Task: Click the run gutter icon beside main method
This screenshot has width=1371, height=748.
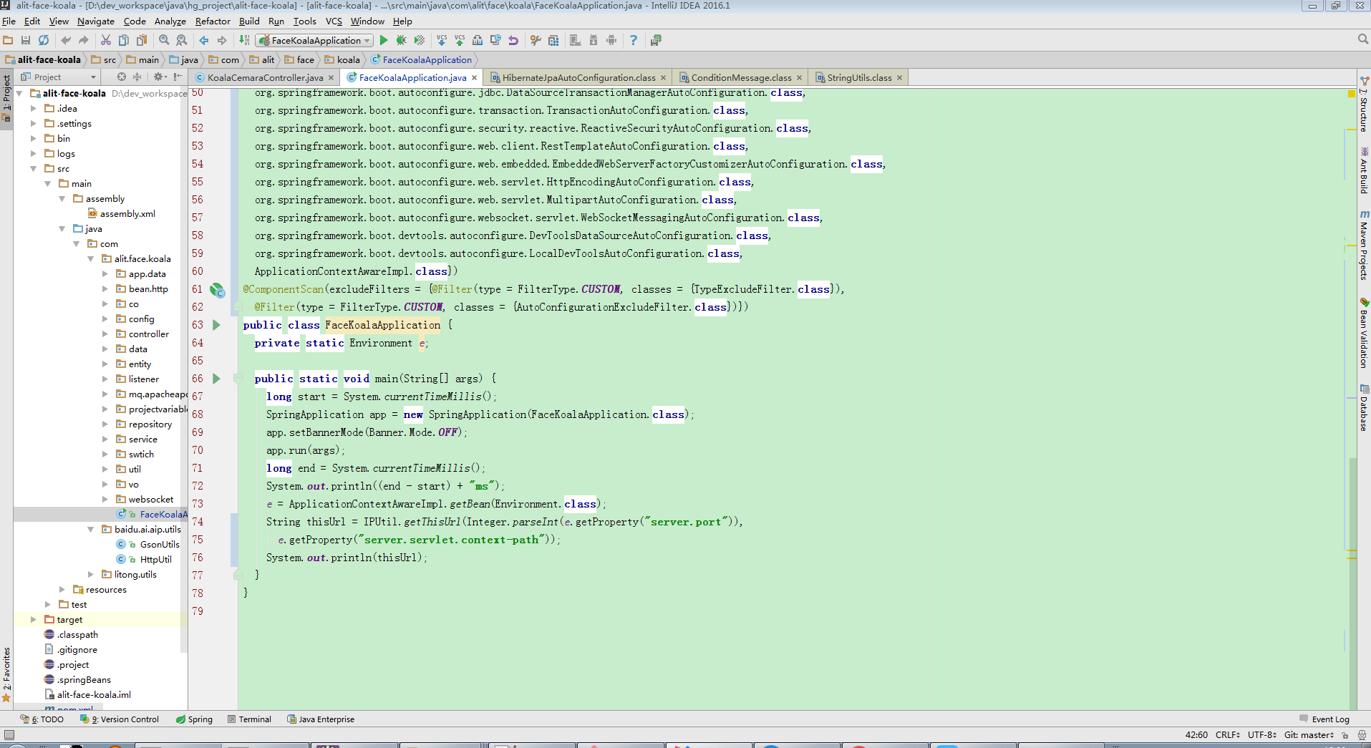Action: coord(216,379)
